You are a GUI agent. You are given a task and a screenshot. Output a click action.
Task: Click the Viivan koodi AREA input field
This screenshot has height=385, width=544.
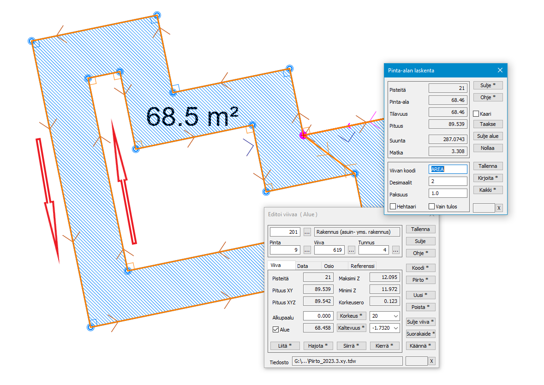[x=448, y=169]
